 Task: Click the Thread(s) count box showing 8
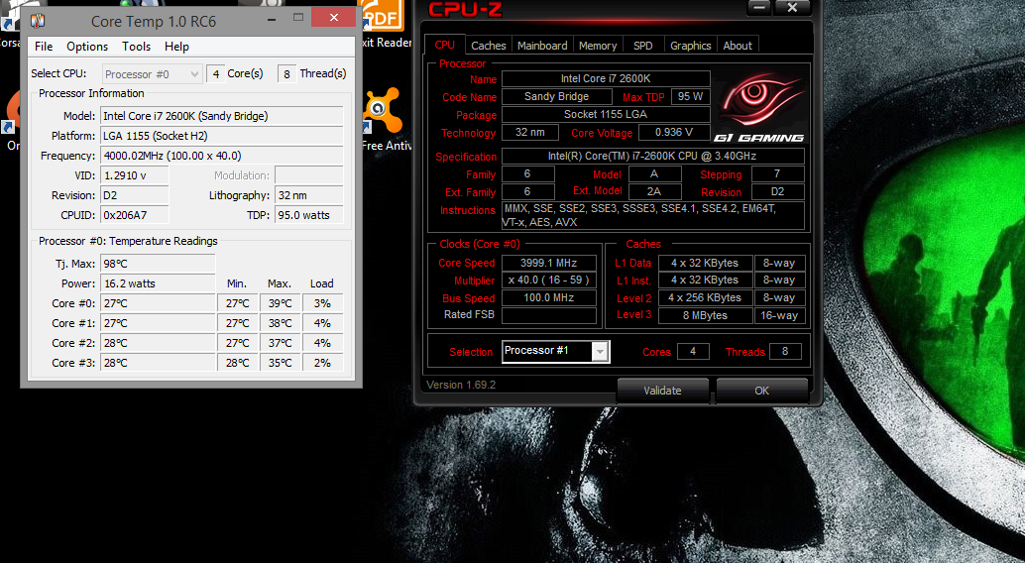coord(286,74)
